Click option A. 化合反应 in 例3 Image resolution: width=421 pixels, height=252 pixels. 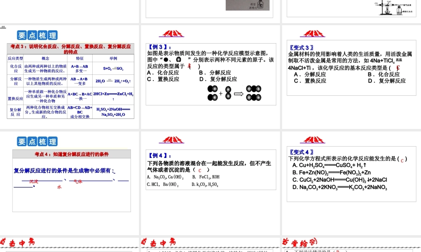point(163,73)
